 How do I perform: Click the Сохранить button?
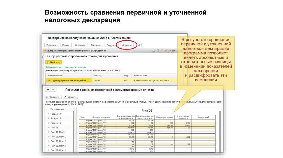pos(53,97)
